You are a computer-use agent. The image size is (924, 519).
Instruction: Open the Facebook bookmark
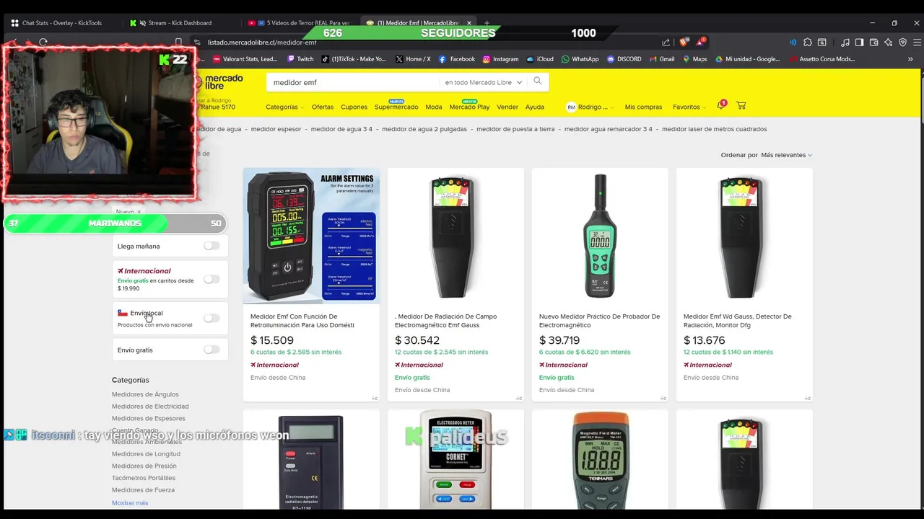coord(457,59)
